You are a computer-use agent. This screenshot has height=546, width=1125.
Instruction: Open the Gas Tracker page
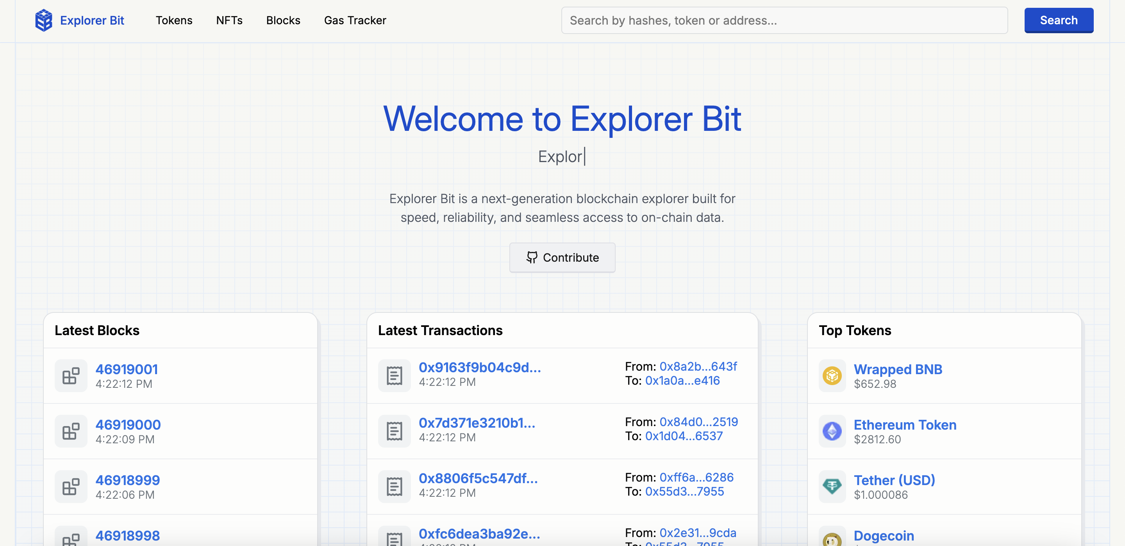[x=355, y=21]
